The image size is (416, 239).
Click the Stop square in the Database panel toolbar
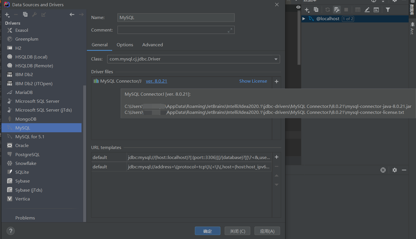(x=346, y=10)
